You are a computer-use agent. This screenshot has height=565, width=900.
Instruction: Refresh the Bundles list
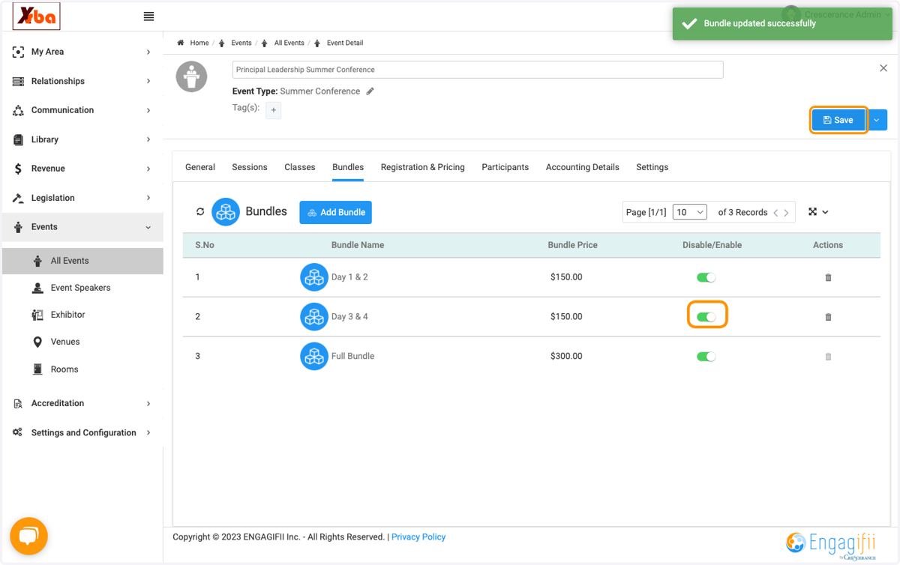click(200, 212)
